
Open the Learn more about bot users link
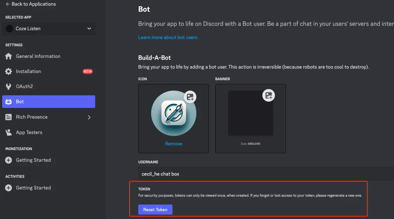(x=168, y=37)
